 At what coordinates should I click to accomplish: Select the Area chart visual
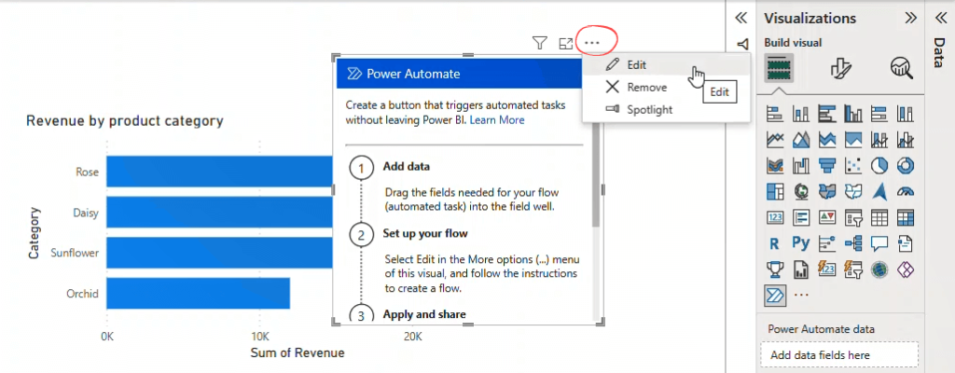point(801,140)
